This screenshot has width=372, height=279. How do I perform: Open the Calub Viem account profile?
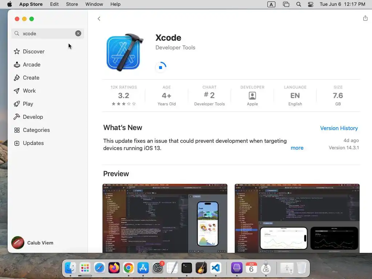pyautogui.click(x=32, y=243)
